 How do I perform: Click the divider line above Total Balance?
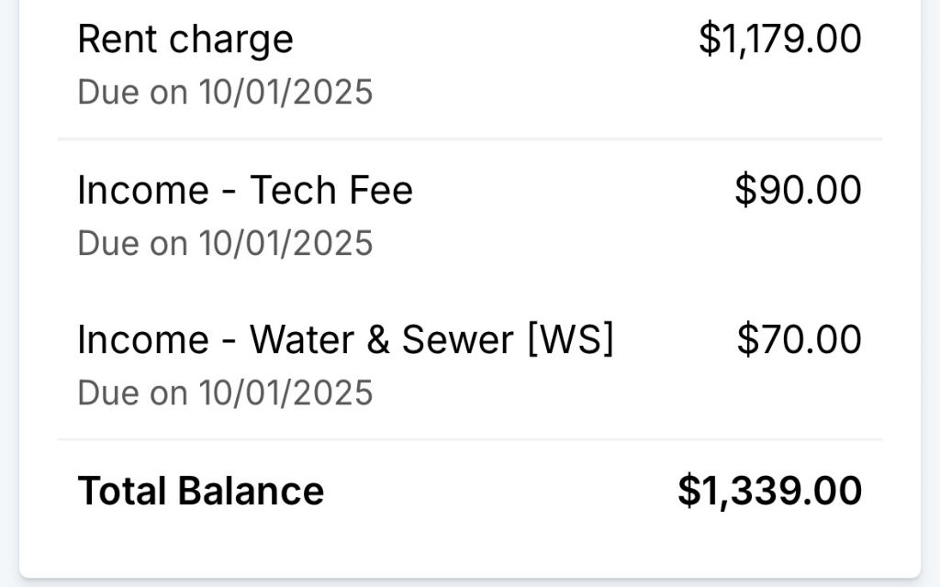tap(470, 440)
